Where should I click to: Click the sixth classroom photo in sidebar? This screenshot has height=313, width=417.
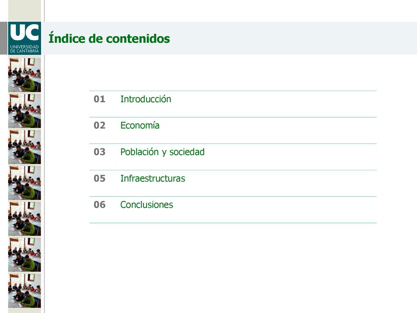24,255
